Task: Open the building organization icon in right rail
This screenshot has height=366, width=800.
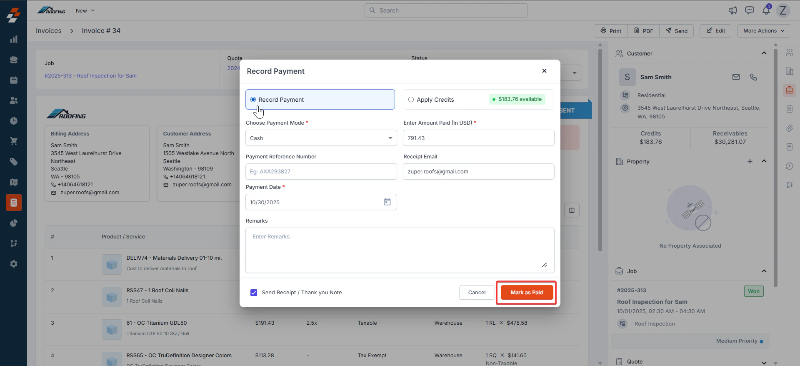Action: [790, 71]
